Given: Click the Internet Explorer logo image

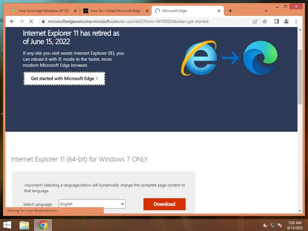Looking at the screenshot, I should click(199, 58).
